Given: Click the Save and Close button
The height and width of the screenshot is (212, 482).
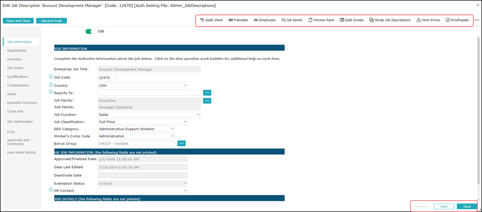Looking at the screenshot, I should [x=18, y=21].
